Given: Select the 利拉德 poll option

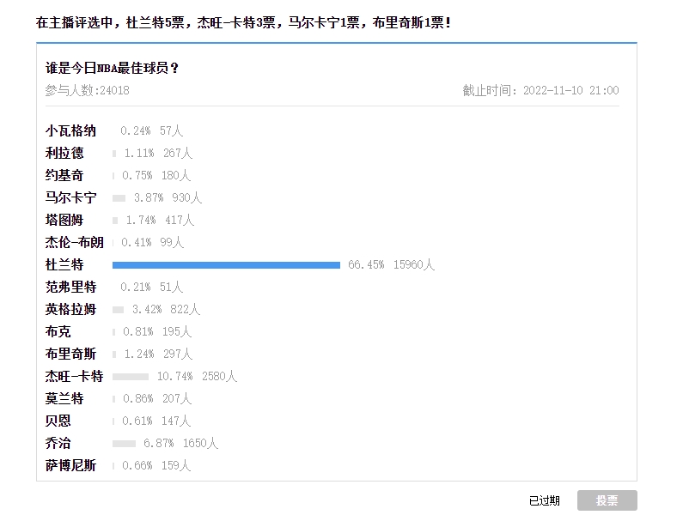Looking at the screenshot, I should 64,154.
